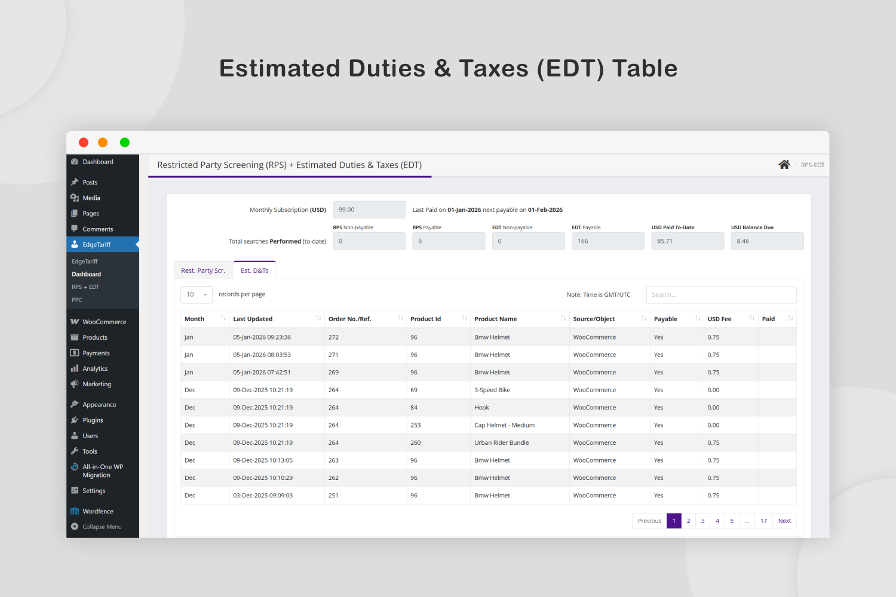Open Media library icon in sidebar
The width and height of the screenshot is (896, 597).
[75, 198]
